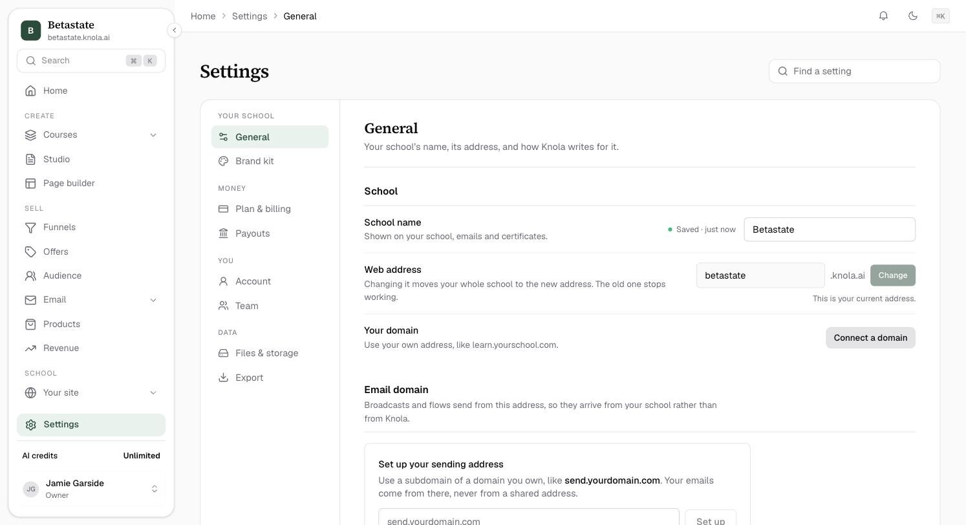966x525 pixels.
Task: Navigate to Audience in sidebar
Action: click(x=91, y=276)
